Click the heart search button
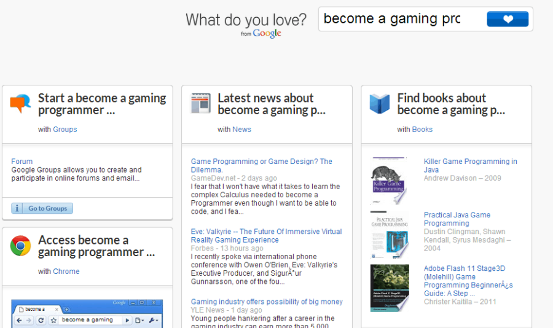 click(x=507, y=19)
